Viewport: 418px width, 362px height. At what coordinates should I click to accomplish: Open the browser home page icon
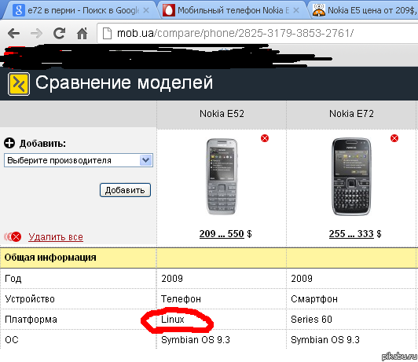tap(82, 34)
